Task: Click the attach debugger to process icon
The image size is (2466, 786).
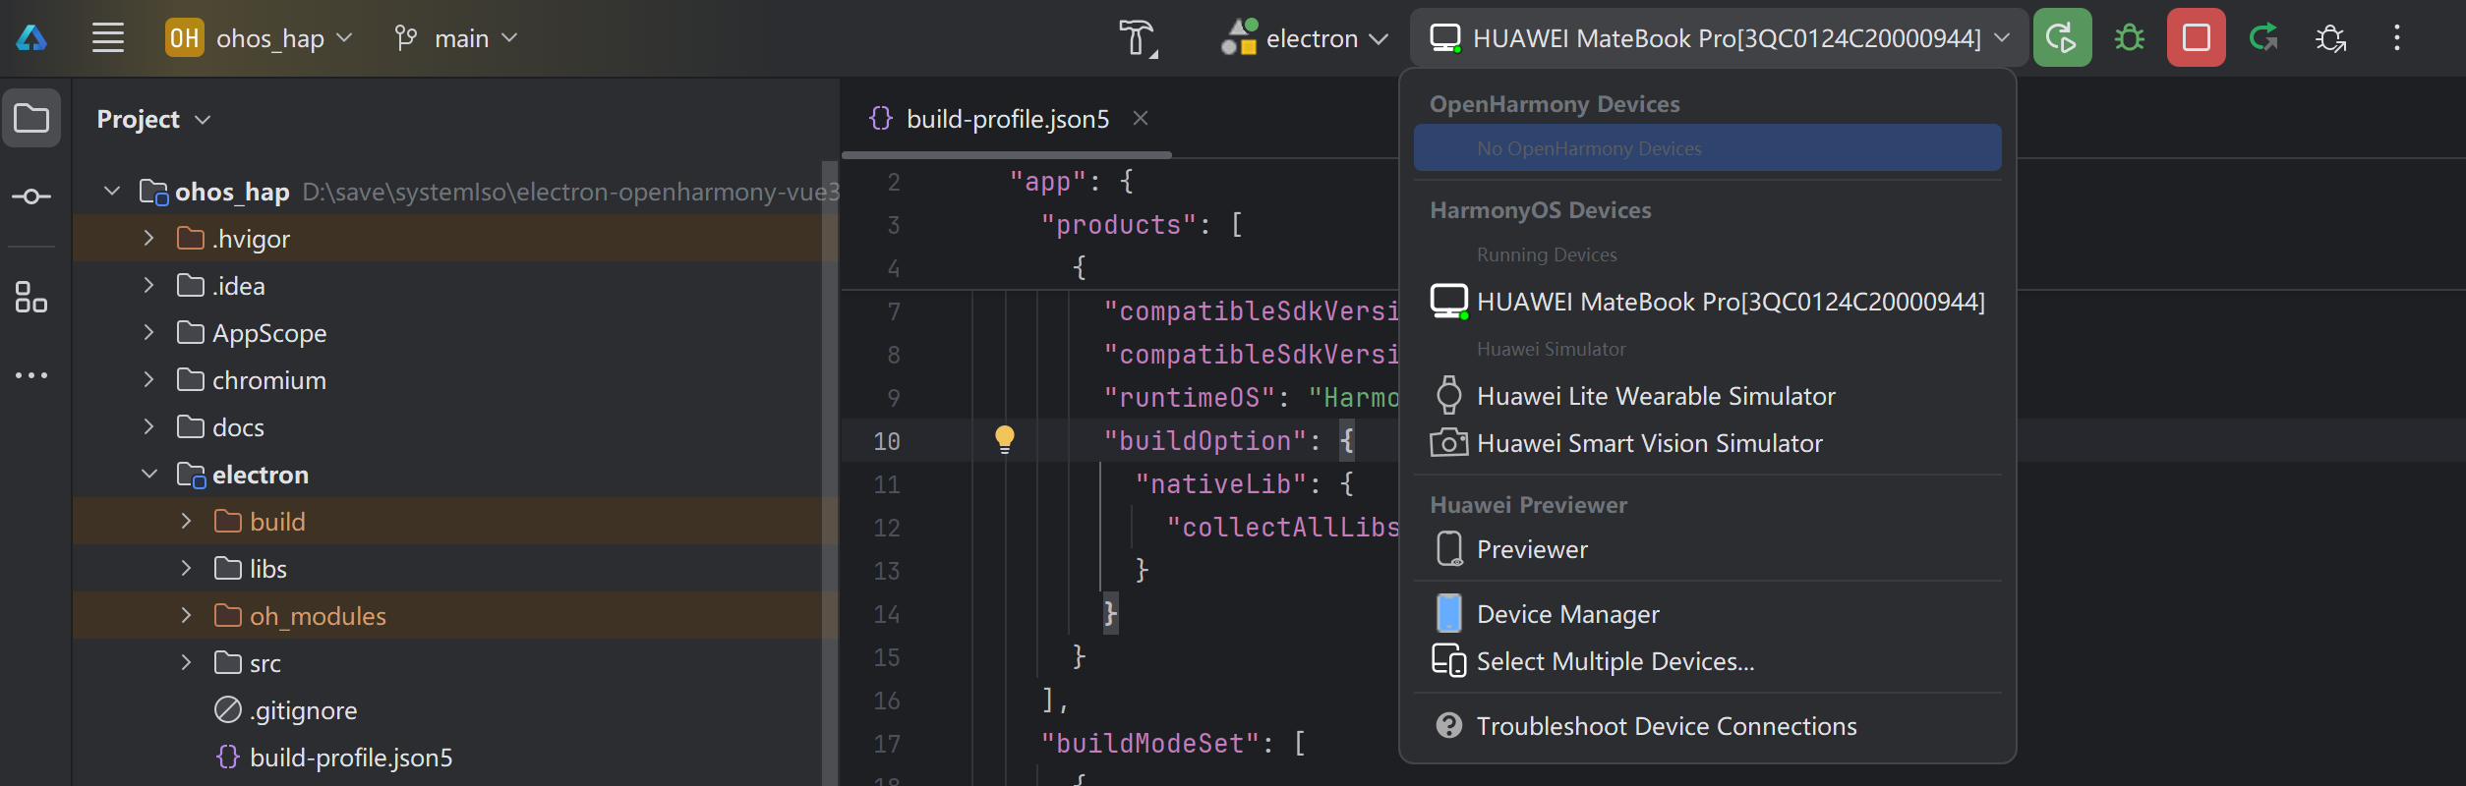Action: [x=2330, y=38]
